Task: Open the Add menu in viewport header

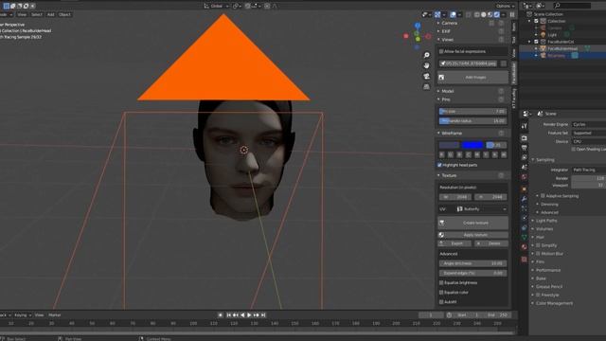Action: click(x=50, y=15)
